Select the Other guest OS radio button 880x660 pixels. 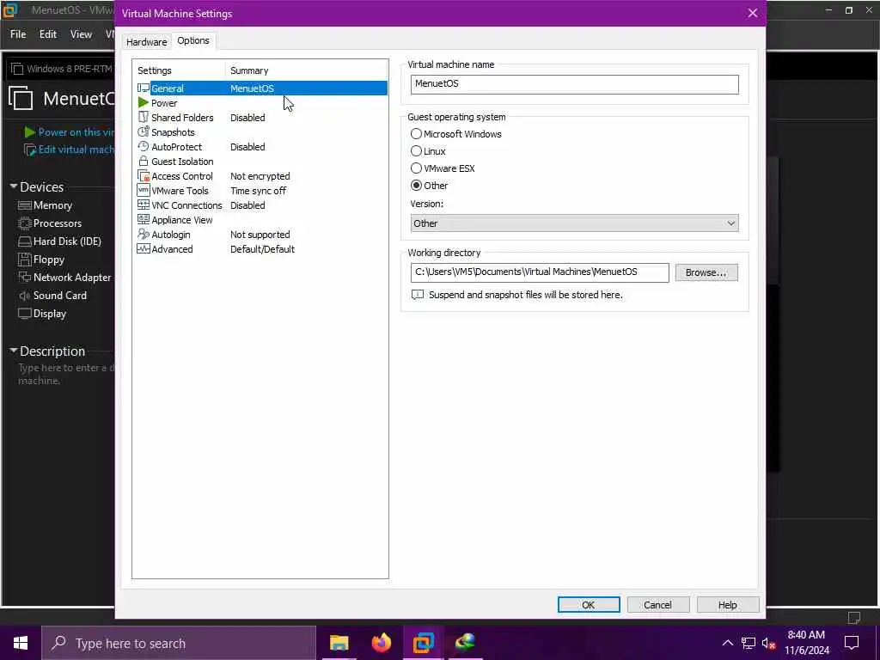416,186
